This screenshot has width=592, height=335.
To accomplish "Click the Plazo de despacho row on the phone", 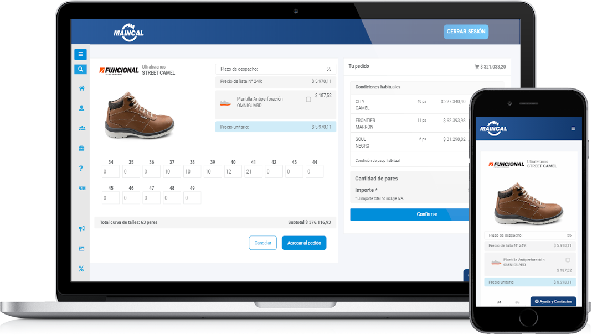I will (x=530, y=235).
